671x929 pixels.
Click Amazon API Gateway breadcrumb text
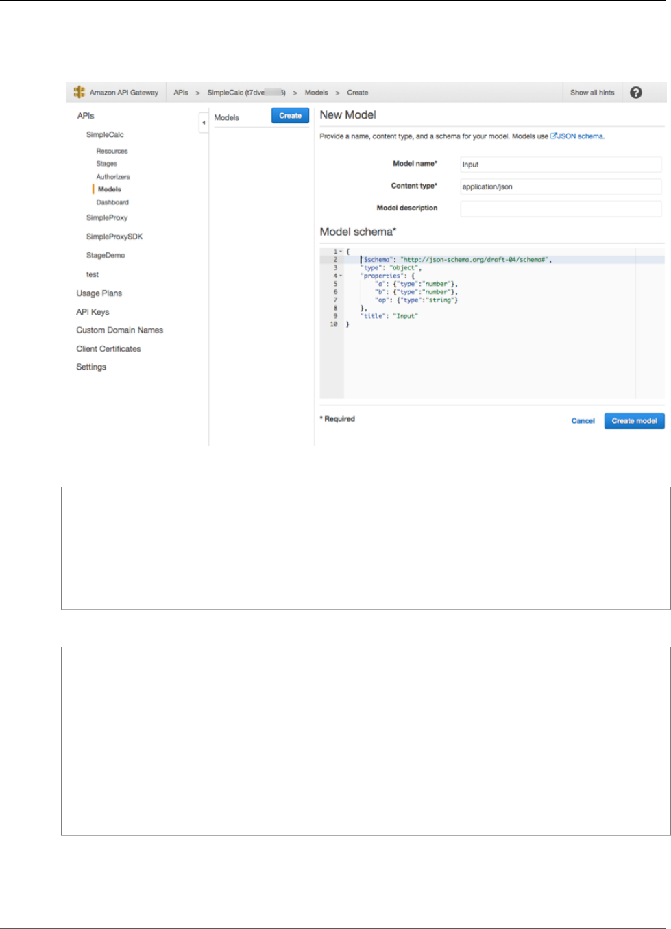tap(124, 93)
